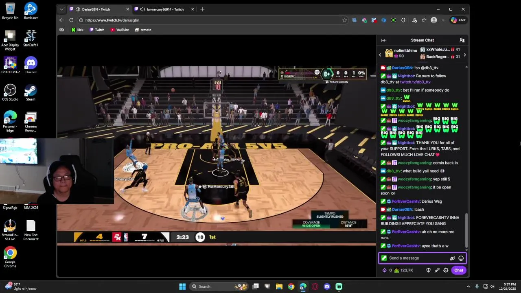The height and width of the screenshot is (293, 521).
Task: Open woozyfamgaming name in 'comin back in'
Action: click(414, 163)
